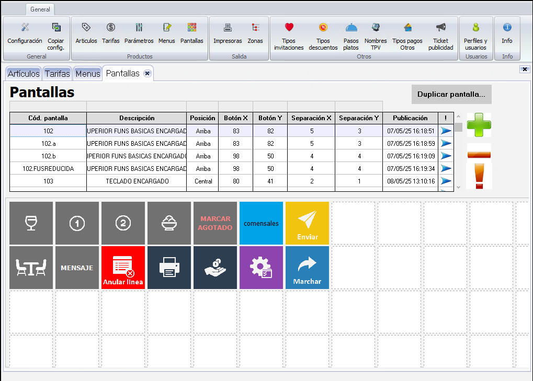Viewport: 533px width, 381px height.
Task: Open Perfiles y usuarios
Action: click(x=475, y=37)
